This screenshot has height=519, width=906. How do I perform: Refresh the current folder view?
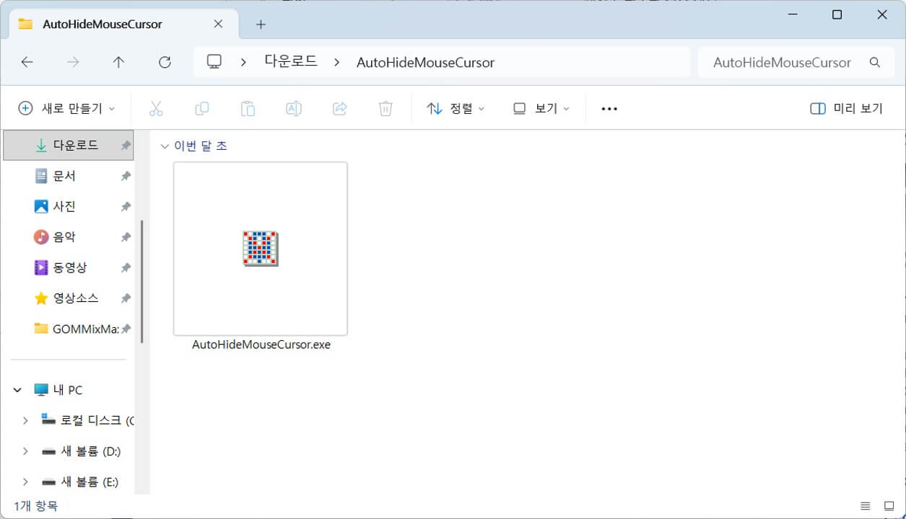[x=165, y=63]
